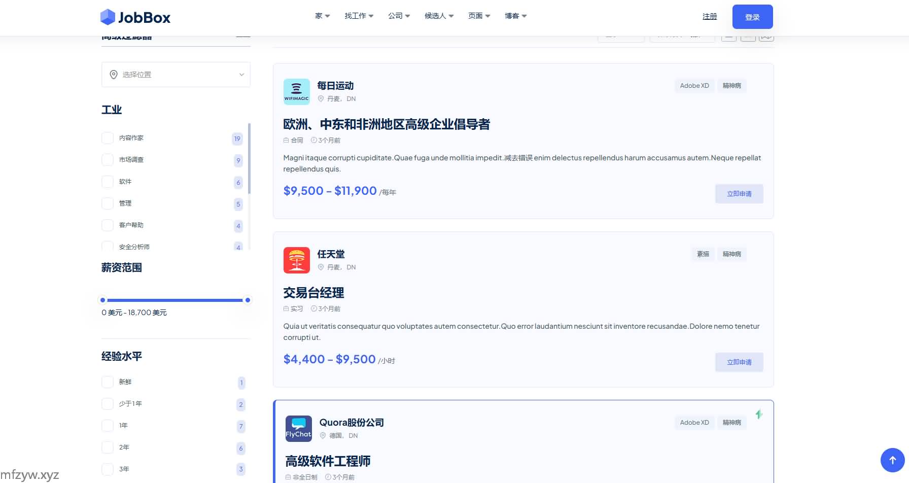Click the JobBox logo icon
Image resolution: width=909 pixels, height=483 pixels.
pos(108,17)
